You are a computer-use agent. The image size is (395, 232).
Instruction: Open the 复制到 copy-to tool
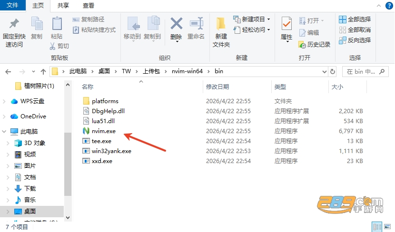152,29
